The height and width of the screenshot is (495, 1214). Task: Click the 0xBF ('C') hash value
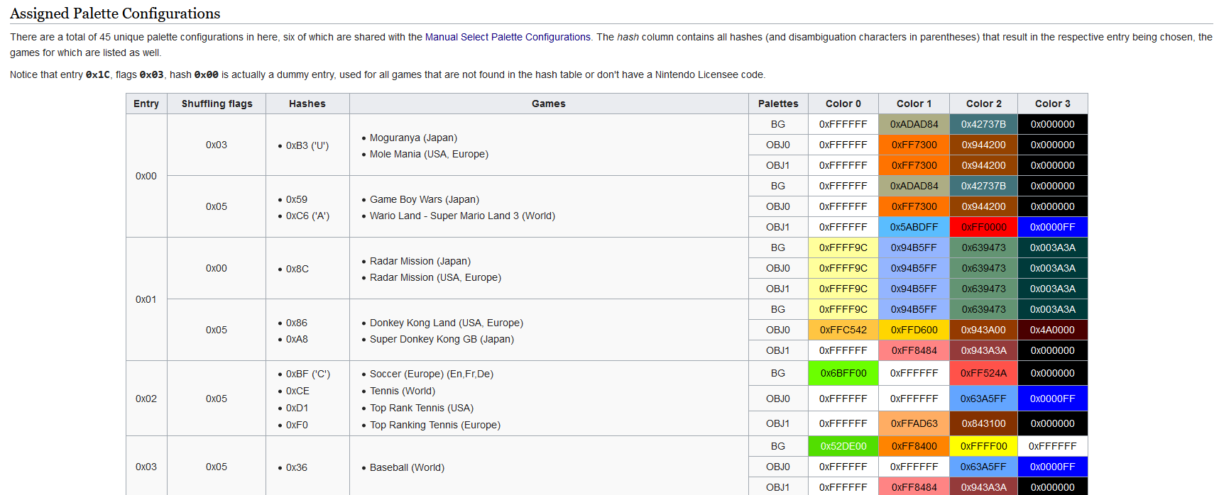point(308,374)
